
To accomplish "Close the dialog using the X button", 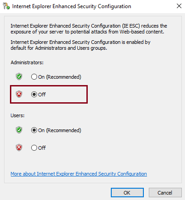I will coord(179,6).
